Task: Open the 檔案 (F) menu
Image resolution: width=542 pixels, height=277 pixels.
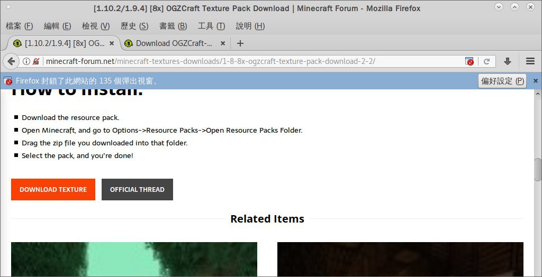Action: click(19, 26)
